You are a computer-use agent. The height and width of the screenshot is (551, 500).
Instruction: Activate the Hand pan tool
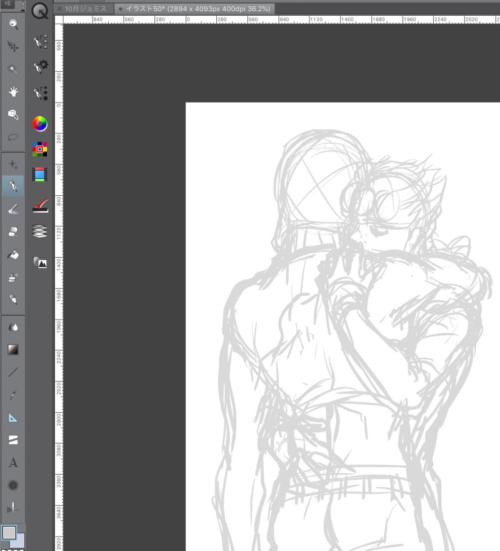12,92
